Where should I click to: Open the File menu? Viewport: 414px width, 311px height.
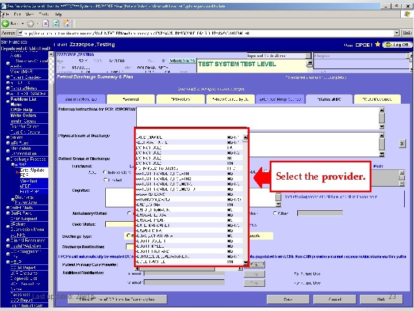click(x=6, y=14)
